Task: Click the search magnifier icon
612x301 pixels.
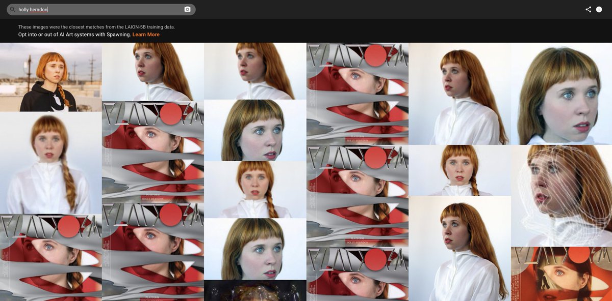Action: tap(13, 9)
